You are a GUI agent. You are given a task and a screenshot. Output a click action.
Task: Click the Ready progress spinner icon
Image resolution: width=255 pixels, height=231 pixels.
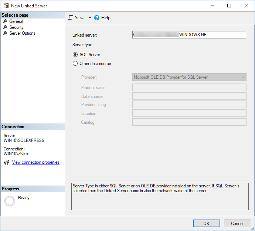click(10, 201)
